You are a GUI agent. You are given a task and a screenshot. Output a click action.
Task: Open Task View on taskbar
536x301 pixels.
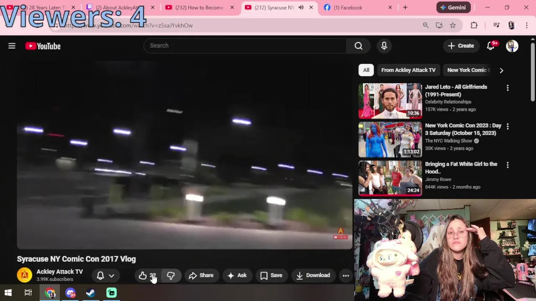pyautogui.click(x=28, y=293)
